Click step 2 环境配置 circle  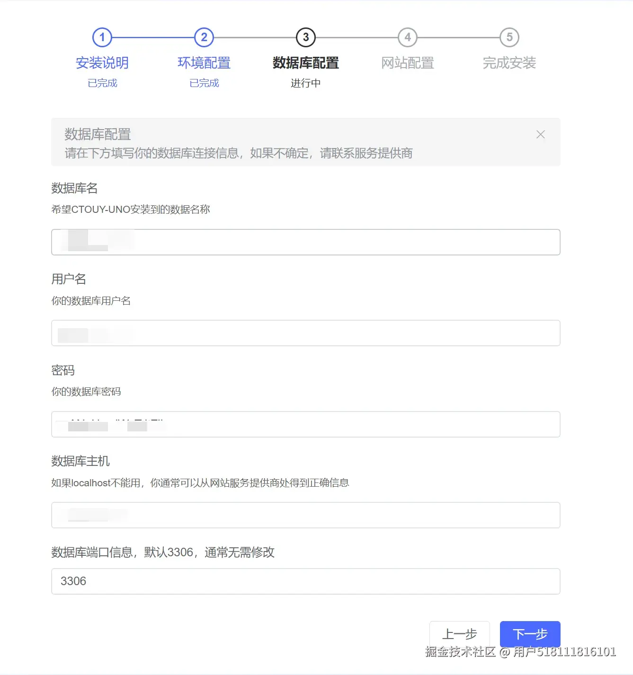coord(204,37)
